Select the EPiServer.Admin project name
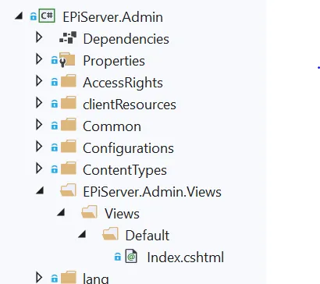Image resolution: width=320 pixels, height=284 pixels. point(113,17)
